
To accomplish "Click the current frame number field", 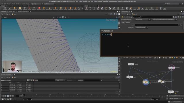I will pyautogui.click(x=17, y=96).
